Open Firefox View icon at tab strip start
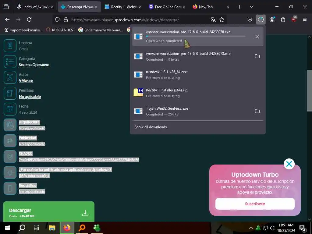 6,7
